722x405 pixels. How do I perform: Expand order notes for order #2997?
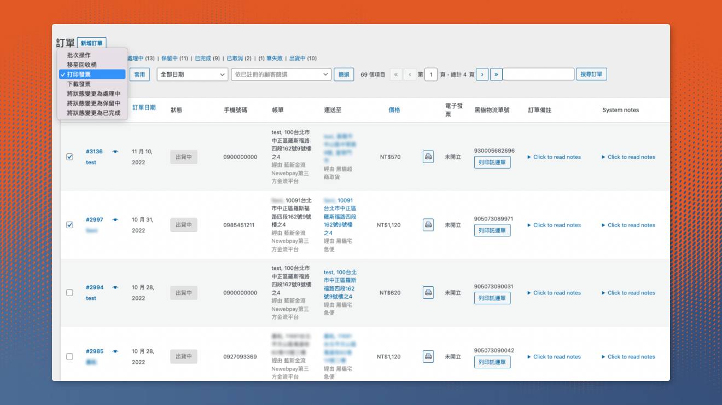tap(554, 225)
